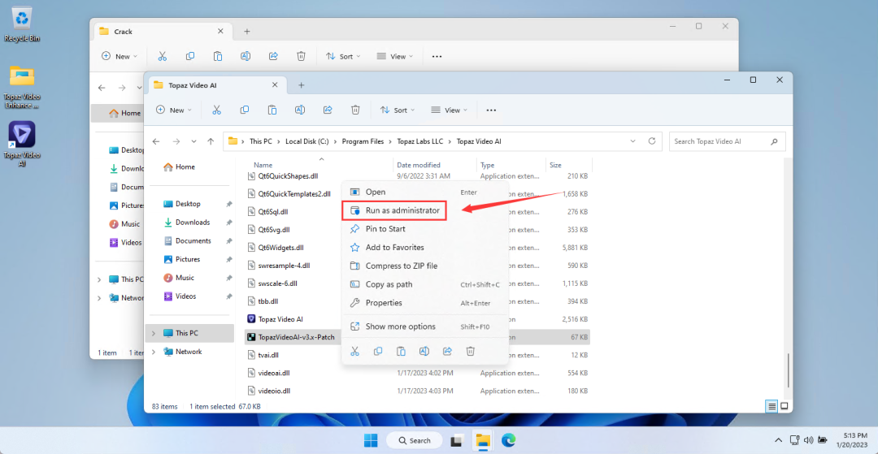The width and height of the screenshot is (878, 454).
Task: Open the Sort dropdown in the Crack window
Action: (343, 56)
